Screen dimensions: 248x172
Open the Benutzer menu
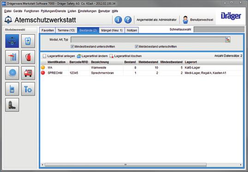tap(104, 11)
